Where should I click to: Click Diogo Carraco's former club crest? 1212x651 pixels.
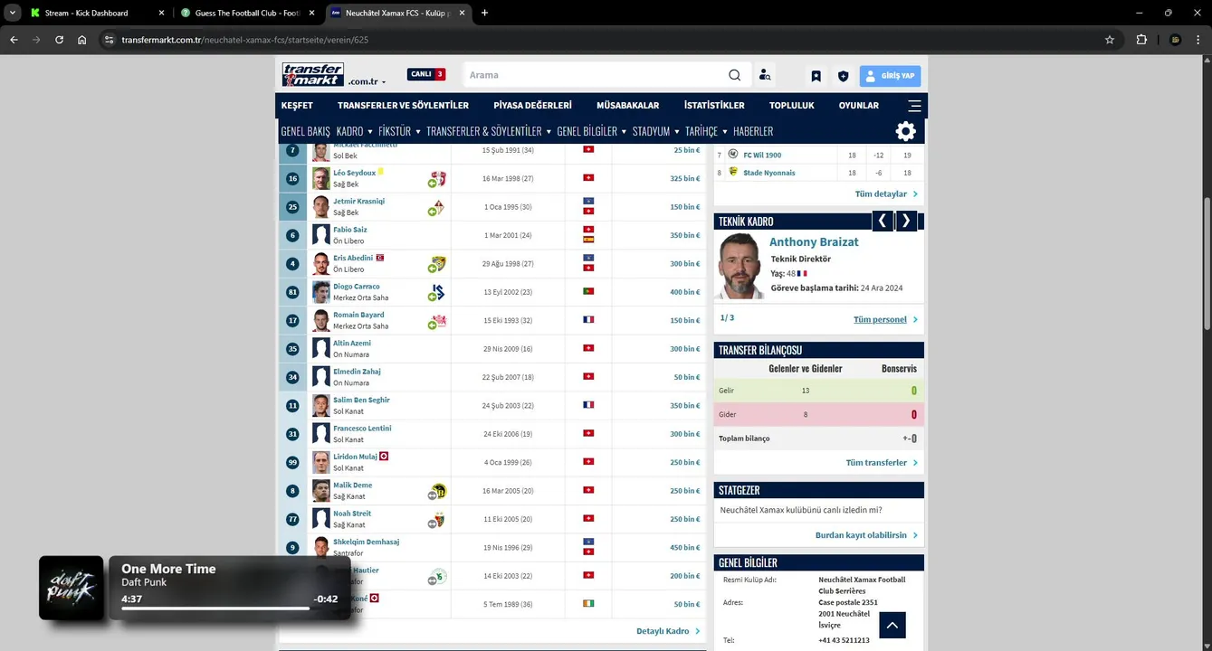[x=437, y=292]
